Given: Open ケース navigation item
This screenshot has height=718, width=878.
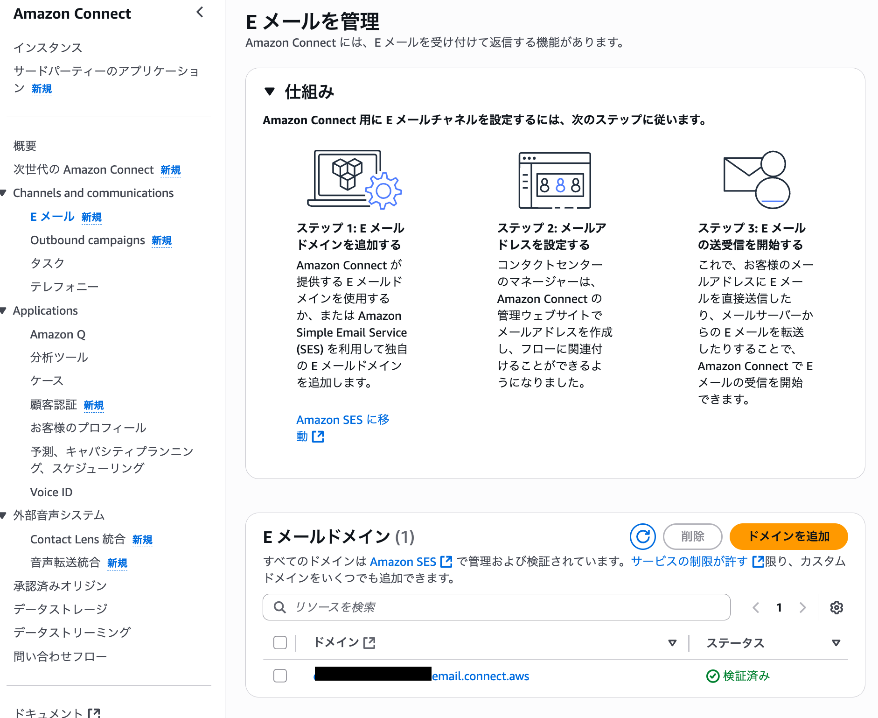Looking at the screenshot, I should coord(47,381).
